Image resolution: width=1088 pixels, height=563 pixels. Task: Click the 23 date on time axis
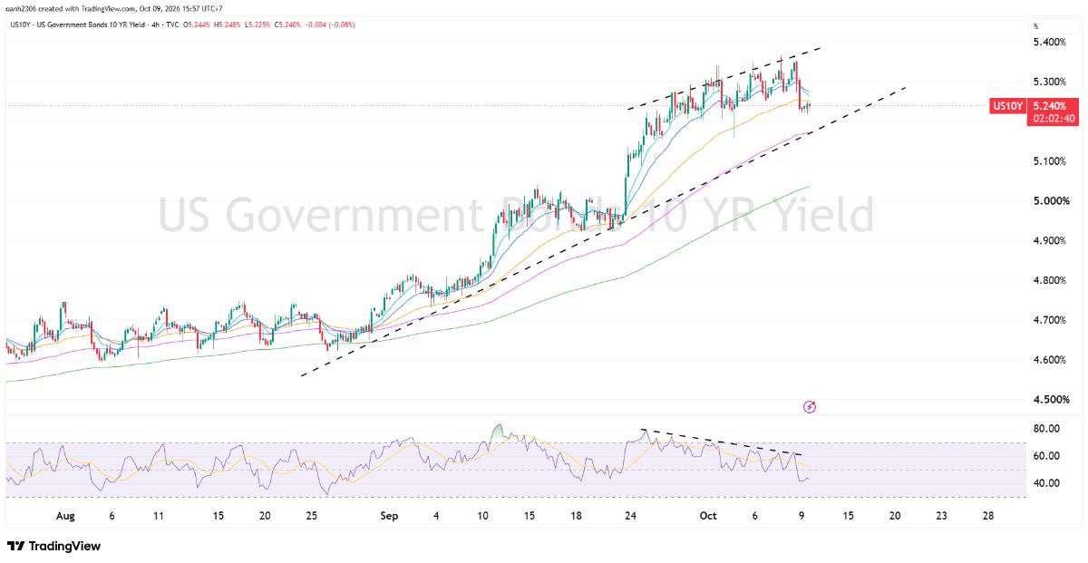941,516
